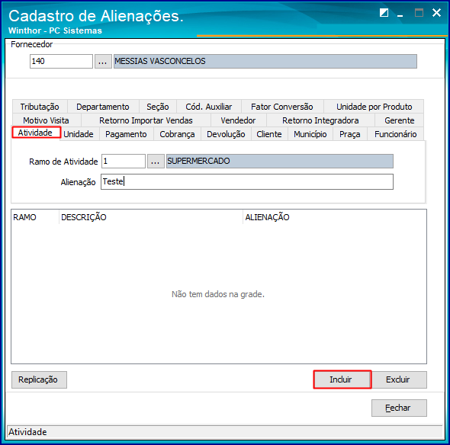The image size is (450, 445).
Task: Click the MESSIAS VASCONCELOS supplier name field
Action: point(265,62)
